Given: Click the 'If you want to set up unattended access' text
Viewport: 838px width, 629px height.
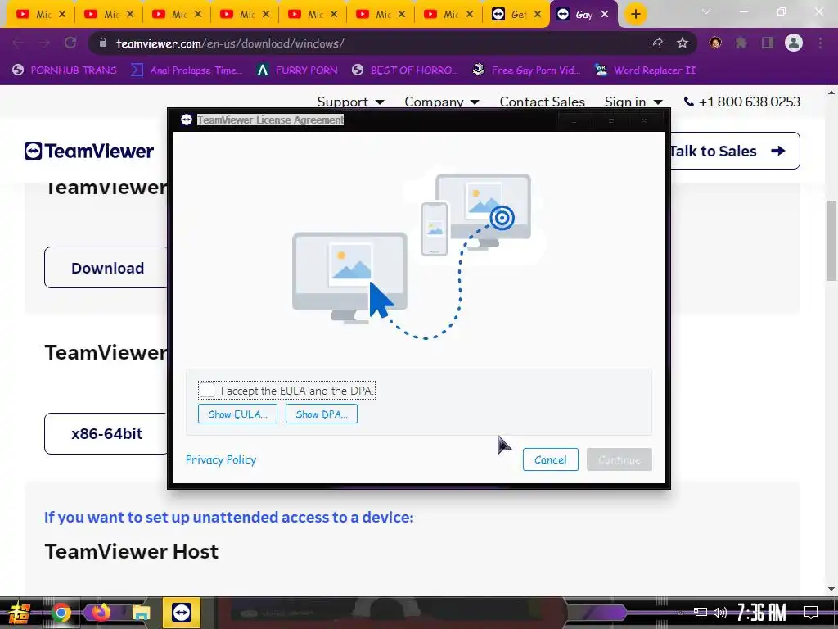Looking at the screenshot, I should pos(229,518).
